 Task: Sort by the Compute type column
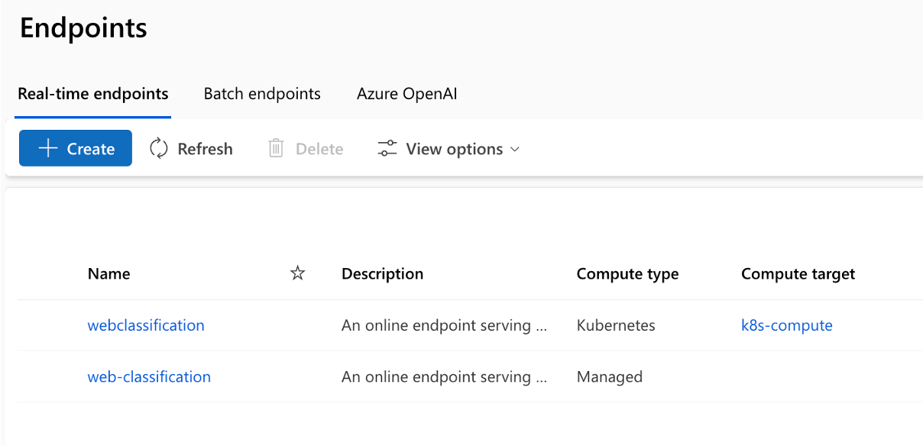[627, 273]
